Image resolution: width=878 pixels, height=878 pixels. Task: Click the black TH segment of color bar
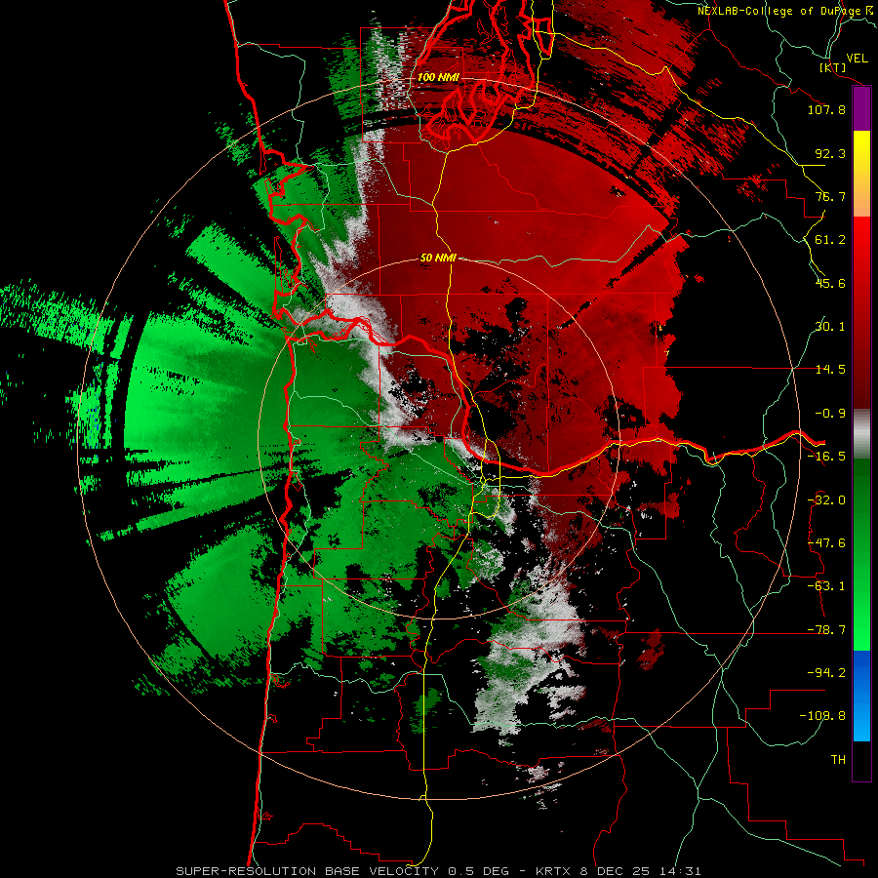pyautogui.click(x=861, y=760)
